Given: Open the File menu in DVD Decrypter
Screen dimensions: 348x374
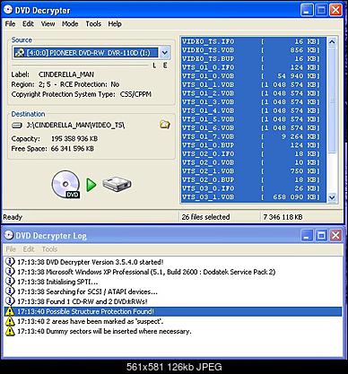Looking at the screenshot, I should (x=10, y=24).
